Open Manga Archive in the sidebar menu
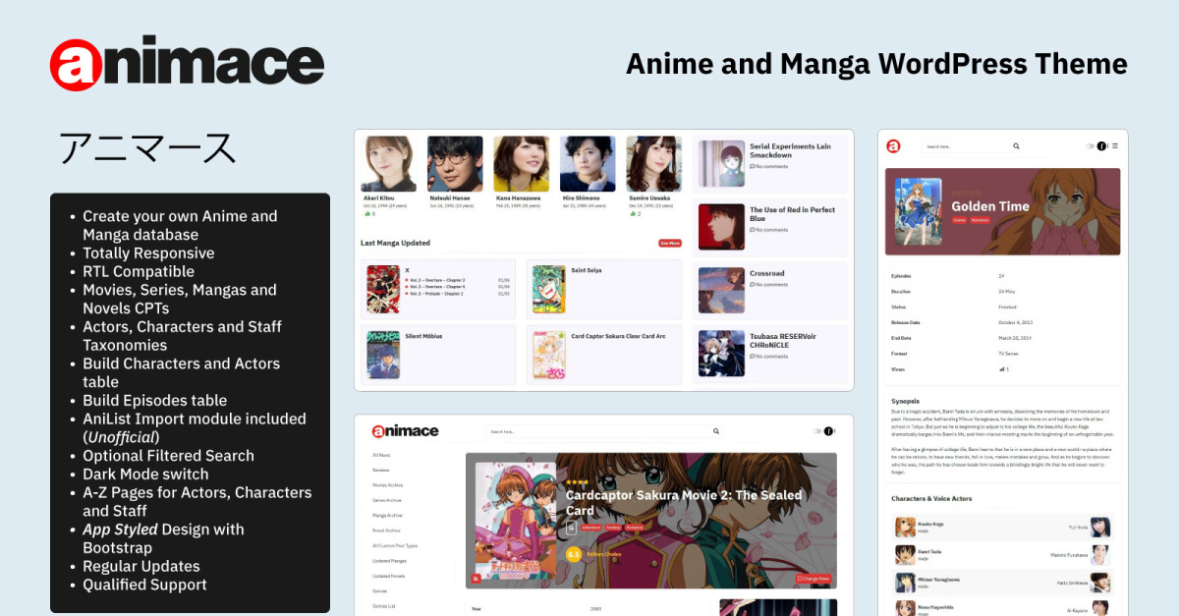The width and height of the screenshot is (1179, 616). point(386,515)
